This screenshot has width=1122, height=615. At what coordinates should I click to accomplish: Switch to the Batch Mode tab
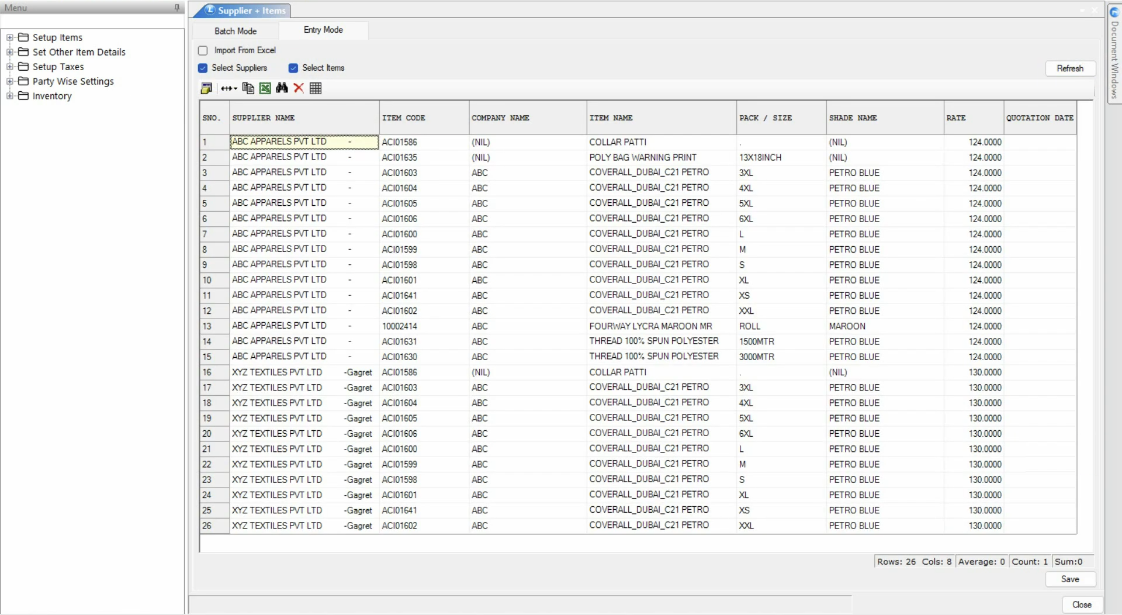point(236,31)
